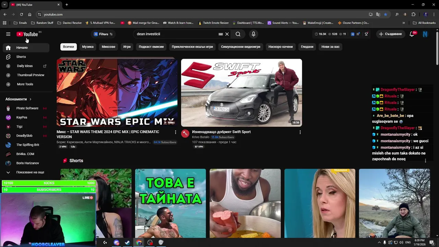
Task: Open the YouTube hamburger guide menu
Action: click(8, 34)
